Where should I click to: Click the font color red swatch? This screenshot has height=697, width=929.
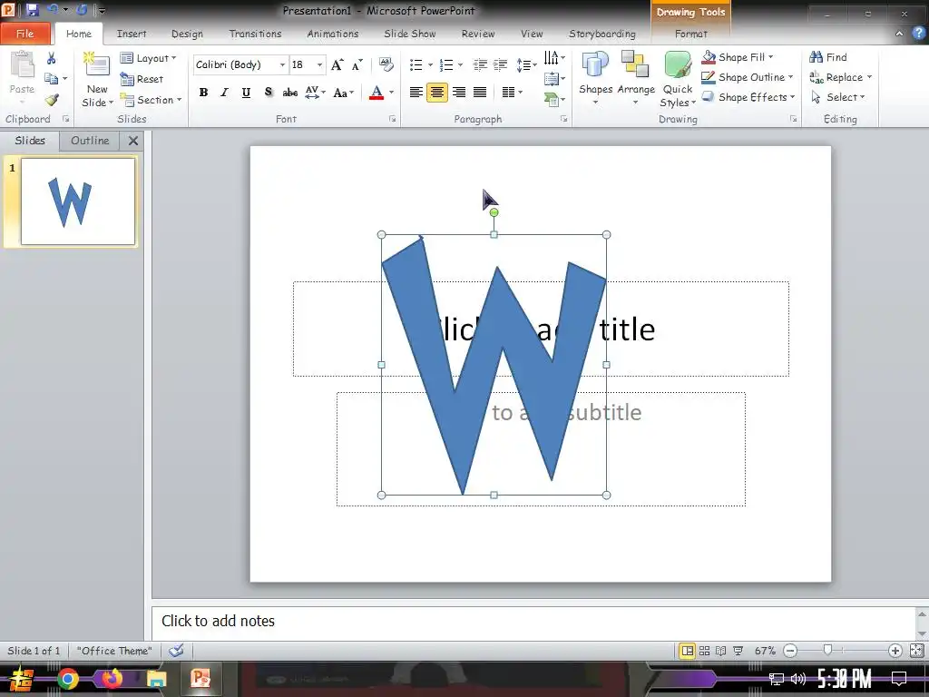(376, 93)
